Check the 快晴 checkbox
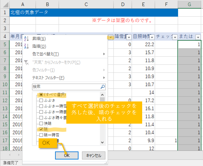The width and height of the screenshot is (203, 166). click(41, 123)
